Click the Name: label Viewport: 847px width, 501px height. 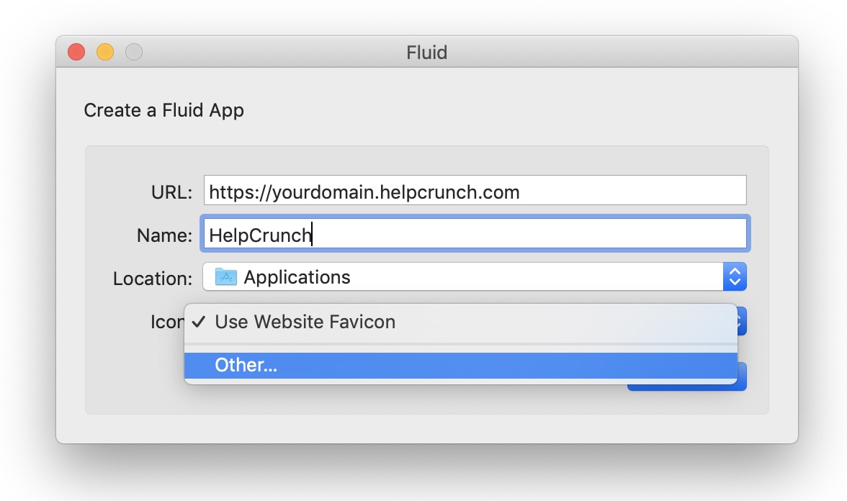coord(164,235)
